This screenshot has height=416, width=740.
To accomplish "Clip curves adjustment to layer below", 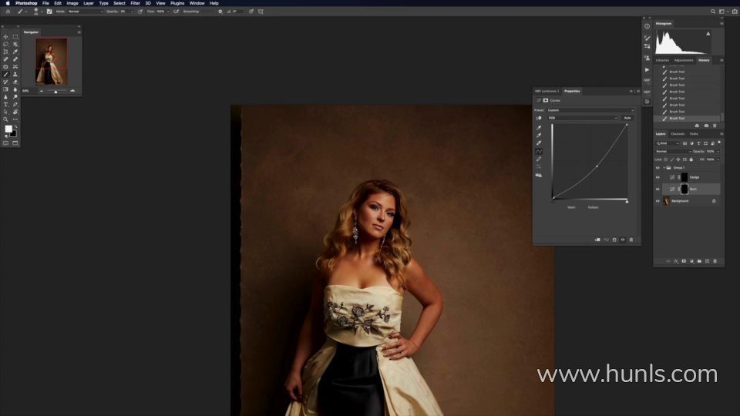I will (x=597, y=240).
